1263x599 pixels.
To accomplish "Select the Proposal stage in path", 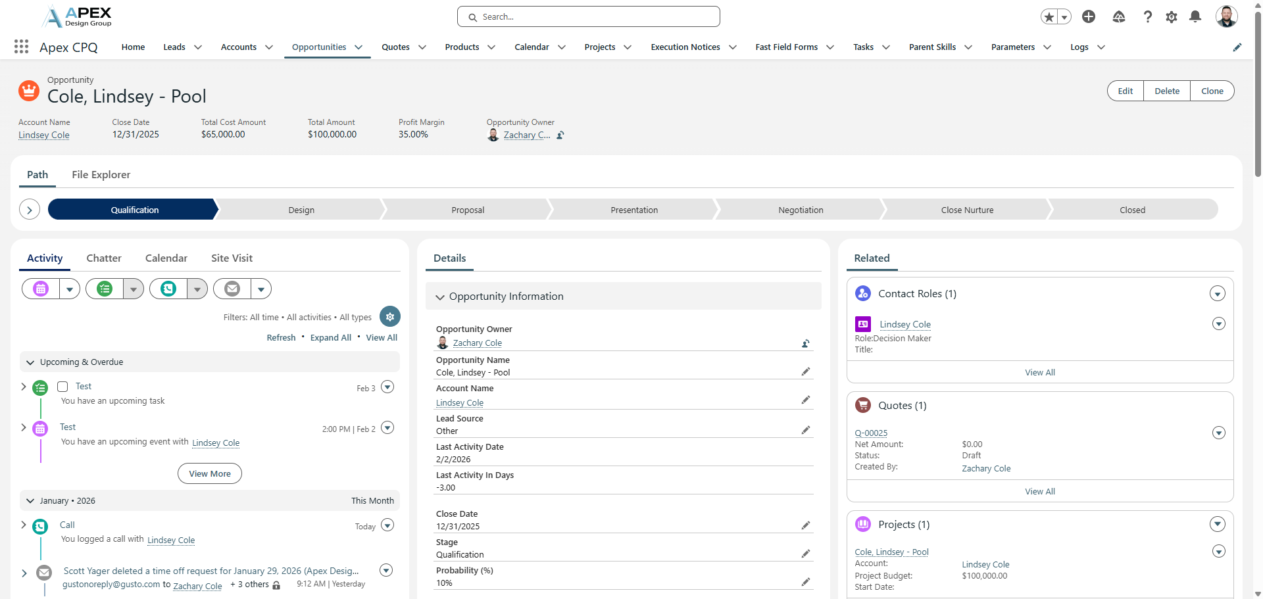I will [468, 210].
